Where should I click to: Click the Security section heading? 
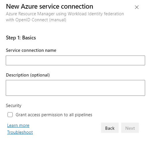click(x=14, y=106)
